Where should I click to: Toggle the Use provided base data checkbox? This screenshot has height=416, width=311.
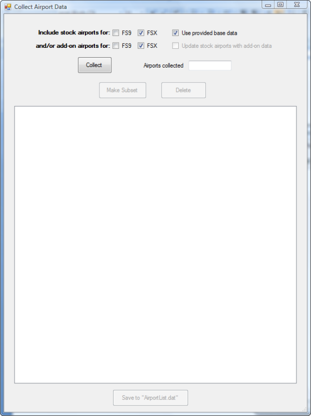click(176, 33)
